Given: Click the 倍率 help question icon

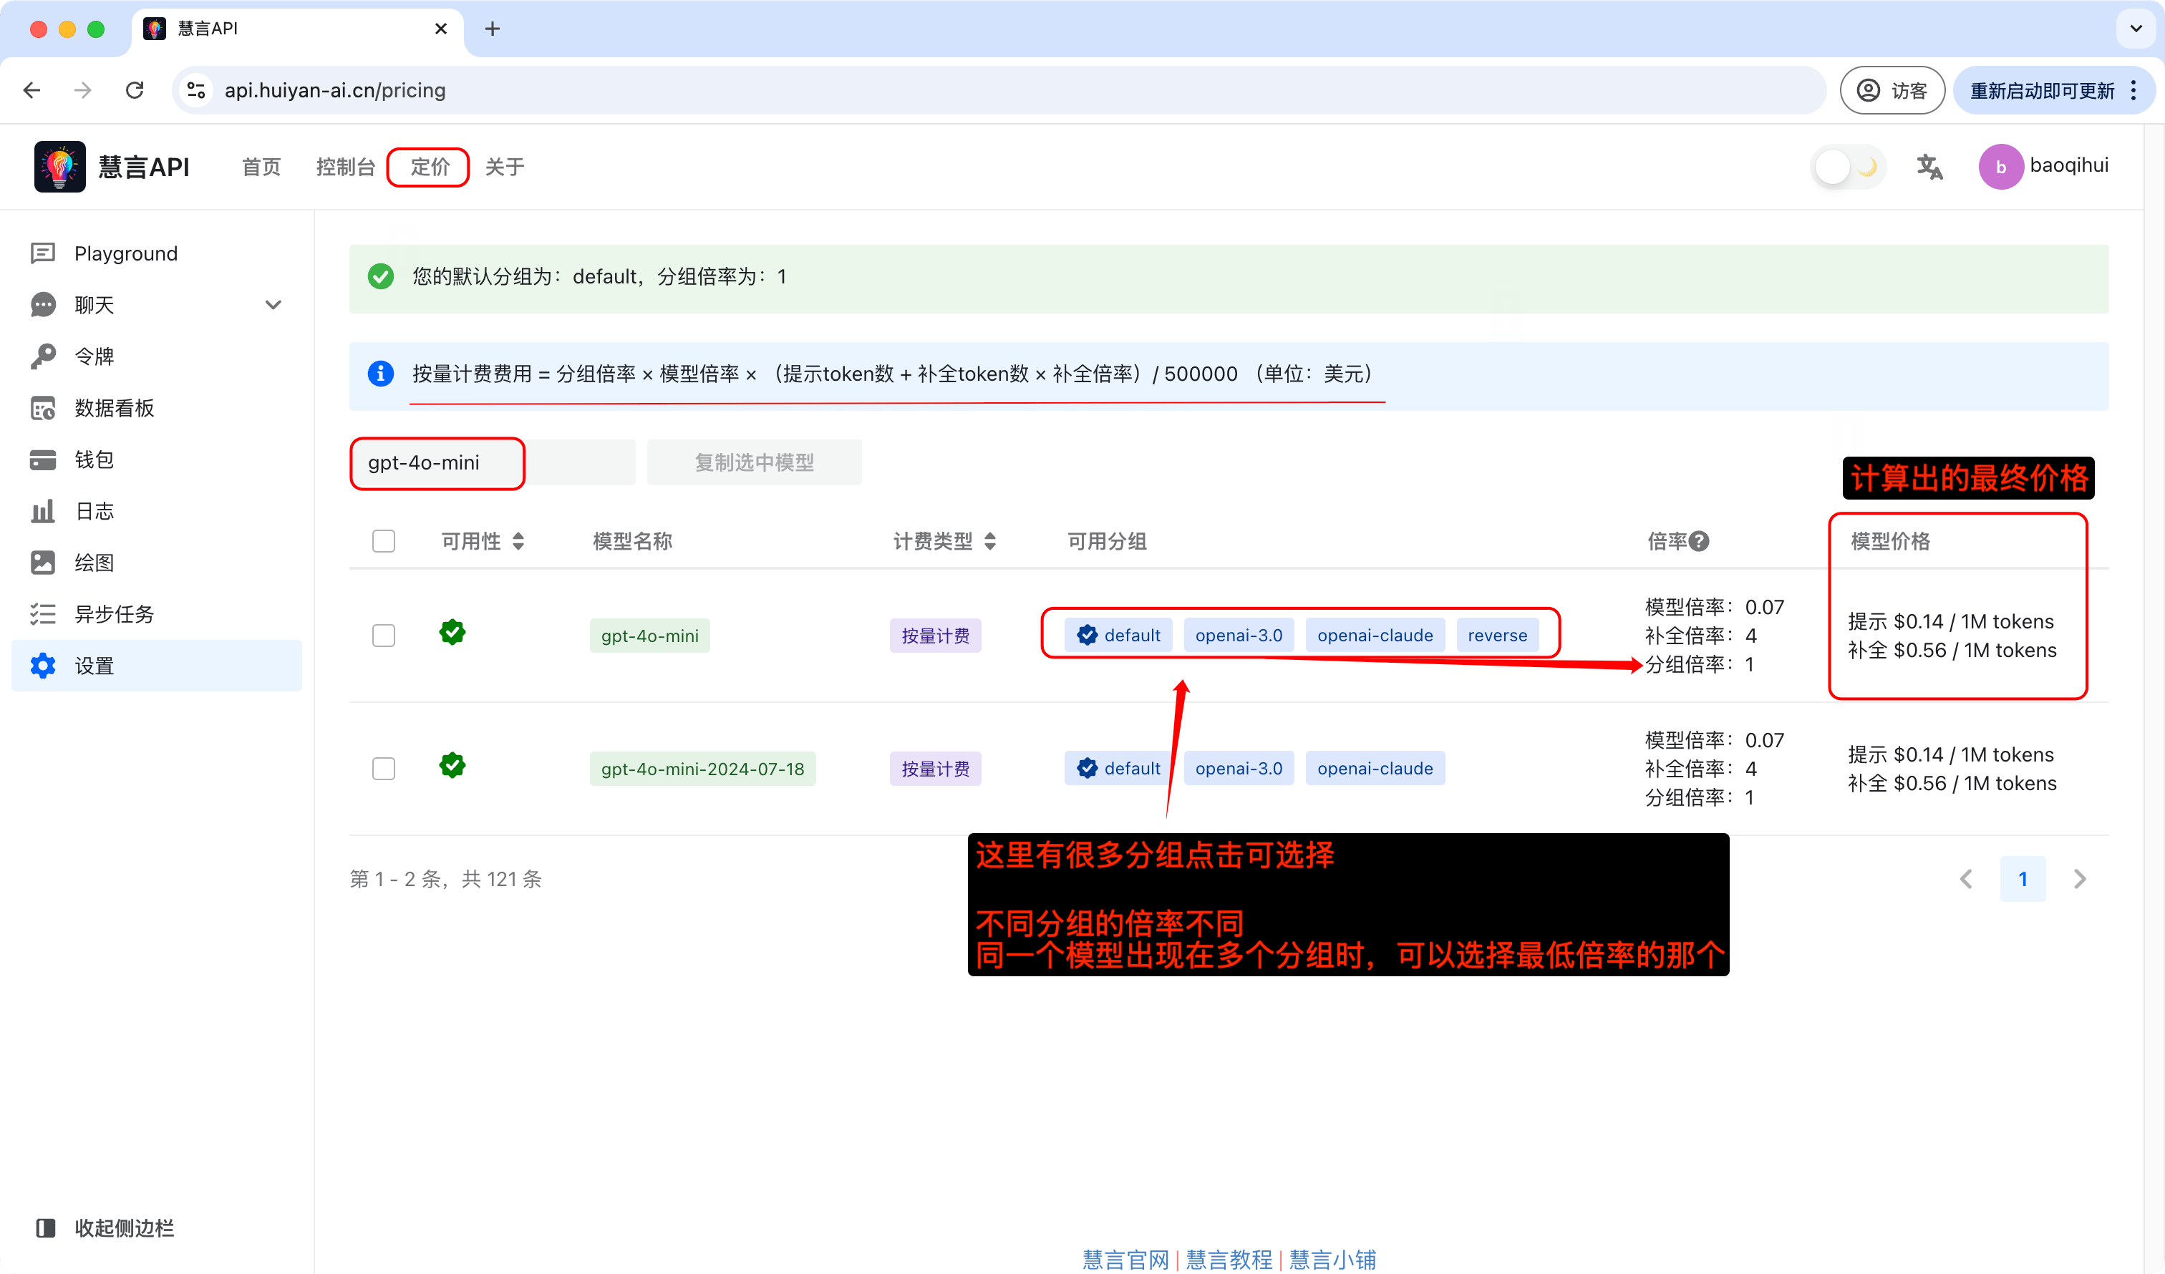Looking at the screenshot, I should click(1698, 541).
